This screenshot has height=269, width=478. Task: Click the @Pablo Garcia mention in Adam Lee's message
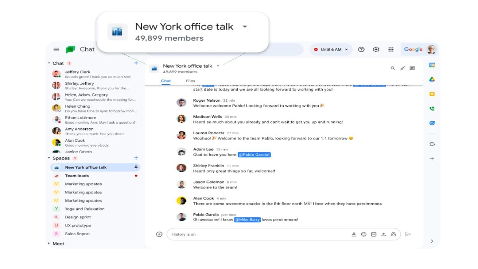click(x=254, y=155)
